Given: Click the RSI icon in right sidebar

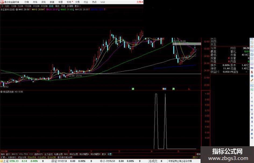Looking at the screenshot, I should coord(252,68).
